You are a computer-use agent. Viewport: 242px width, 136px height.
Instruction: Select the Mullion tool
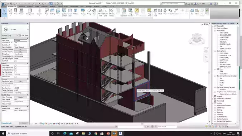[x=76, y=11]
